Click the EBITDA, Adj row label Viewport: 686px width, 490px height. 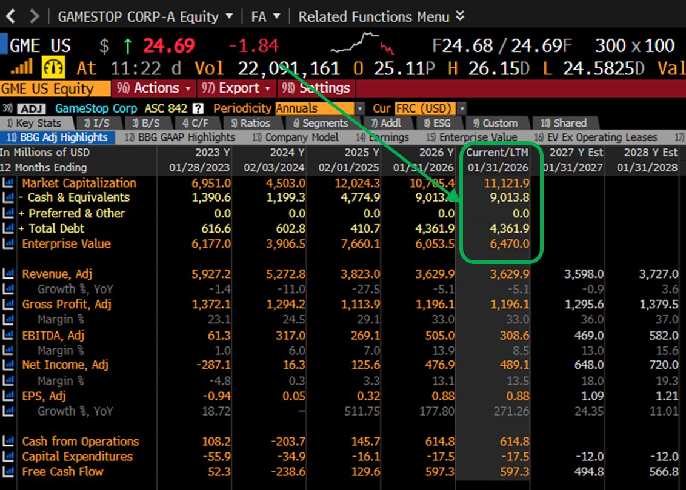[53, 335]
